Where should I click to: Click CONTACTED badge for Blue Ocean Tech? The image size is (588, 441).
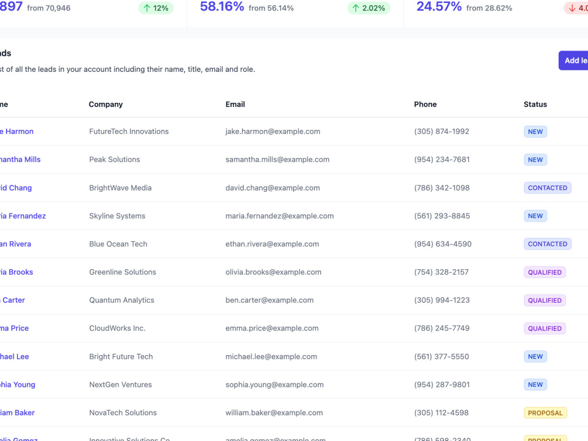tap(547, 244)
